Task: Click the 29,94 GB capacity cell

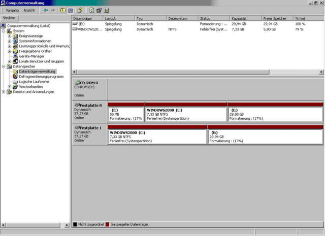Action: [239, 24]
